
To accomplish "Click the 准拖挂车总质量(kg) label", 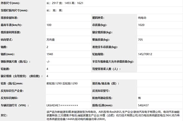I will click(105, 47).
